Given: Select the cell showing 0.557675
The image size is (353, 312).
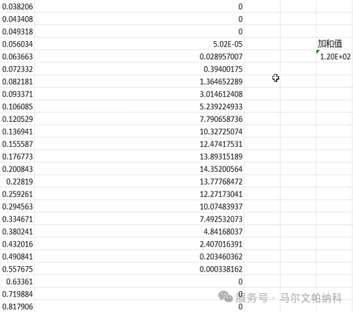Looking at the screenshot, I should [x=17, y=270].
